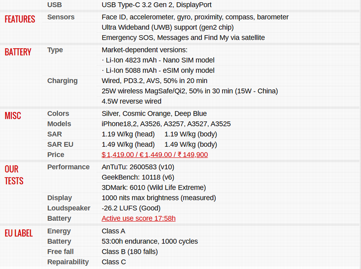Click the battery Type label
Image resolution: width=361 pixels, height=269 pixels.
(55, 50)
